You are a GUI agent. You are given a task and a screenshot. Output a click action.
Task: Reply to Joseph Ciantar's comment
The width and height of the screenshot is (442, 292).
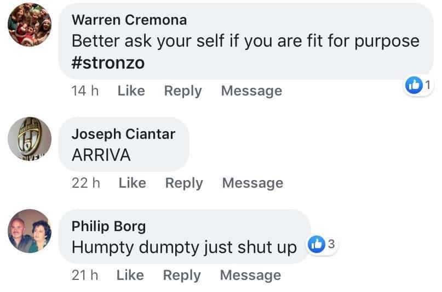[x=184, y=183]
